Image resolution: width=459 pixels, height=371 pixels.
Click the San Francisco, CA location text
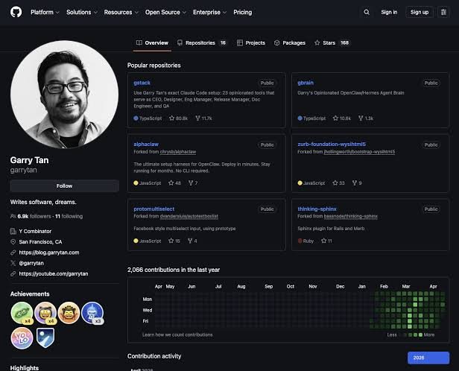pyautogui.click(x=40, y=241)
